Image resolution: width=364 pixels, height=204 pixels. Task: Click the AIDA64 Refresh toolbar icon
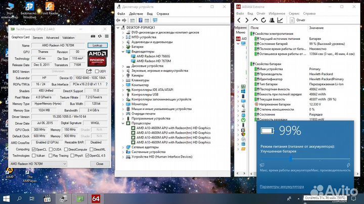click(263, 20)
